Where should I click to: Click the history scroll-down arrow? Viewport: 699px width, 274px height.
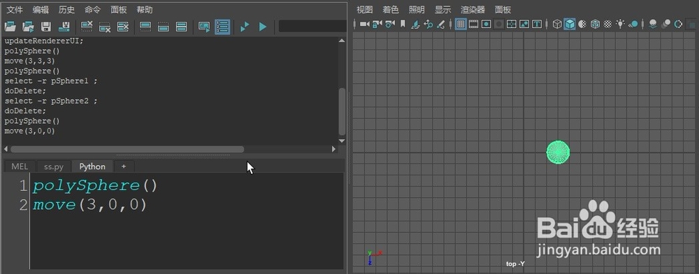342,140
